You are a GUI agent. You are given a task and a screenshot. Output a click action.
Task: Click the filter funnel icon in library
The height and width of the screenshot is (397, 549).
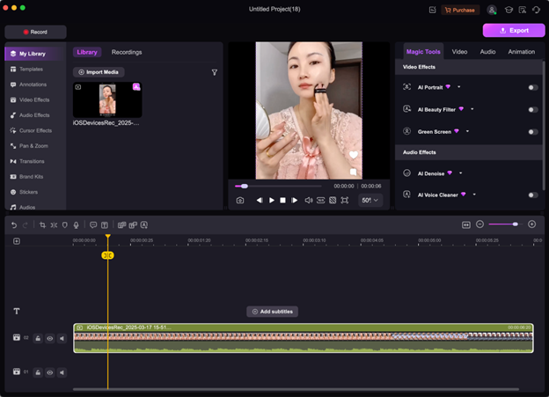click(x=215, y=72)
